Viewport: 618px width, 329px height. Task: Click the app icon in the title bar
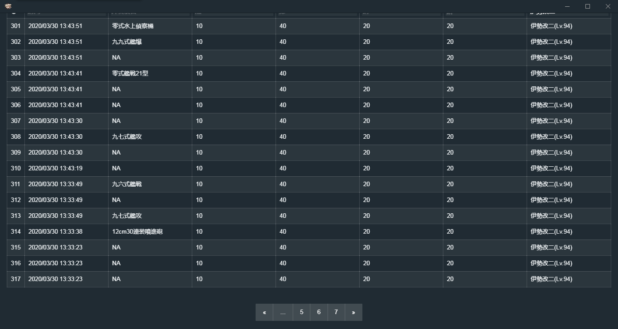[8, 6]
